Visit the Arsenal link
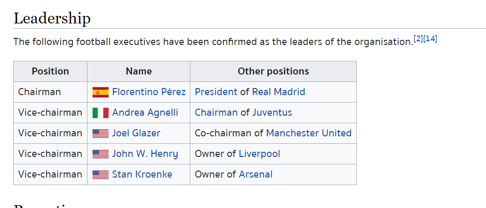Image resolution: width=486 pixels, height=208 pixels. (x=255, y=174)
